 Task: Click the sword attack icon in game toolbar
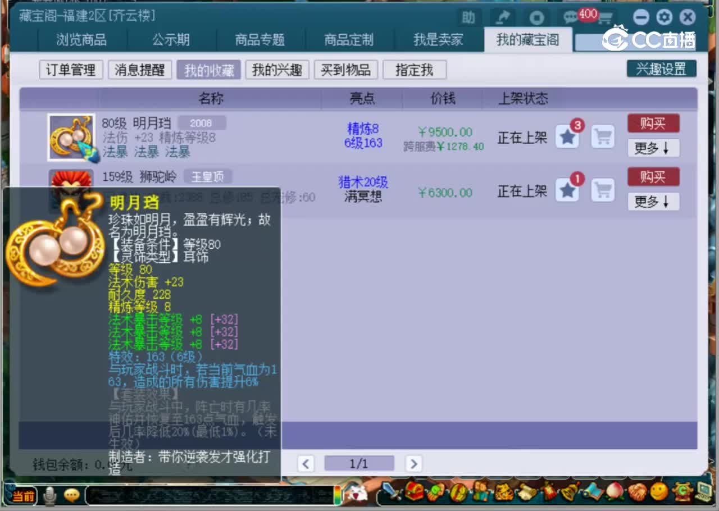pyautogui.click(x=392, y=492)
